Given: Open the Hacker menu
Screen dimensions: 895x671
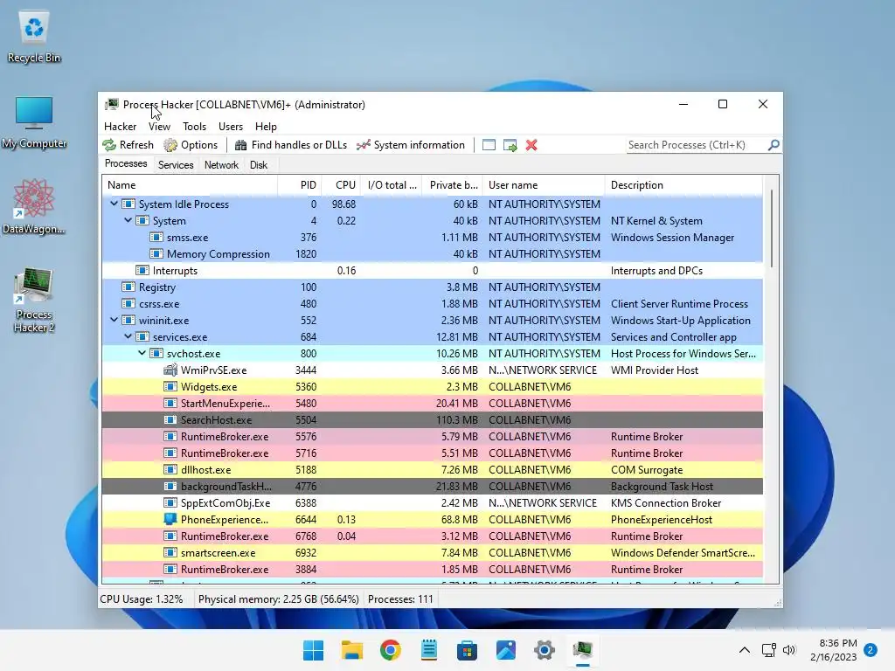Looking at the screenshot, I should point(120,126).
